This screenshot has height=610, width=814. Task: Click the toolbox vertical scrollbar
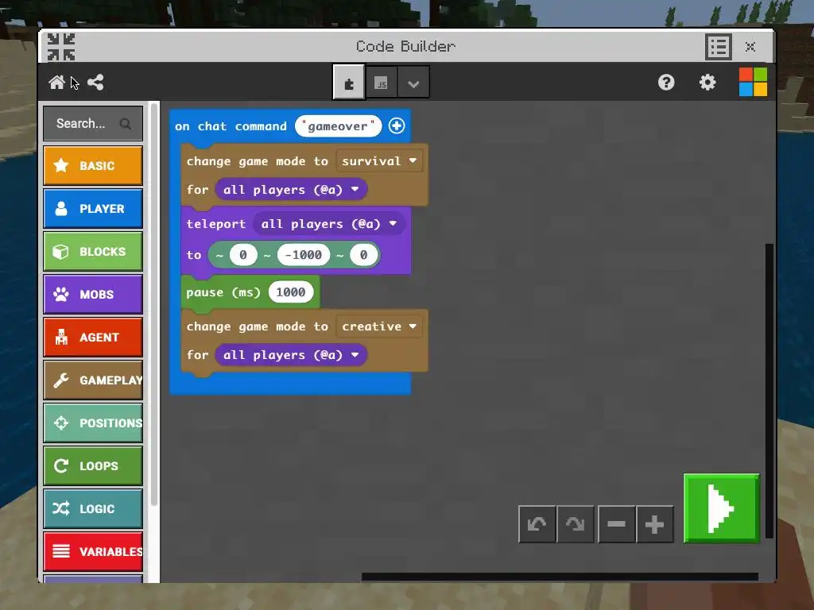[153, 303]
